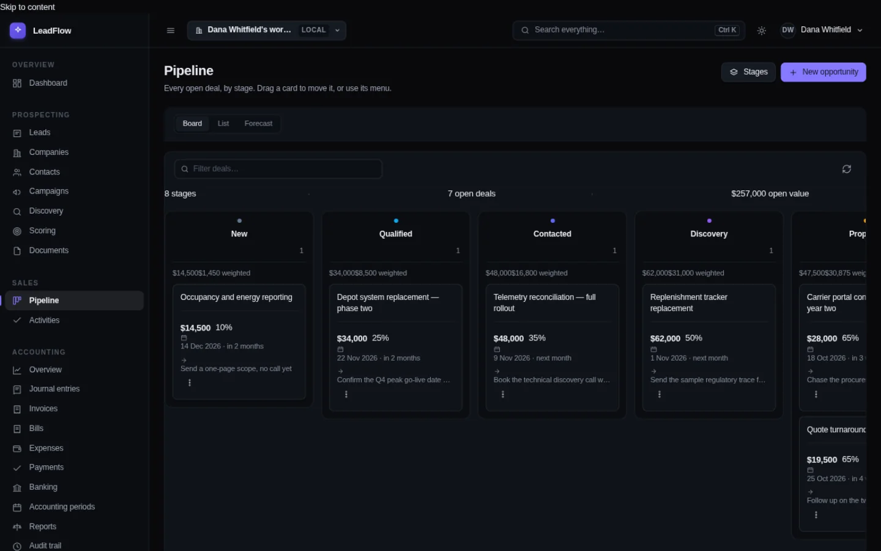Viewport: 881px width, 551px height.
Task: Open menu for the $19,500 Quote turnaround card
Action: (816, 515)
